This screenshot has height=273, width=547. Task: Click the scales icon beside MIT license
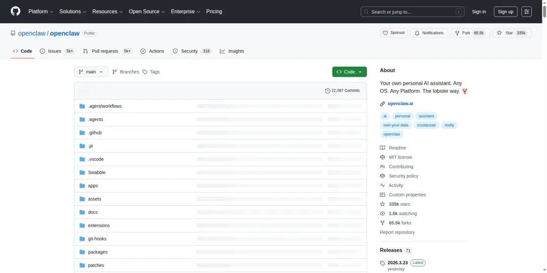pyautogui.click(x=382, y=157)
